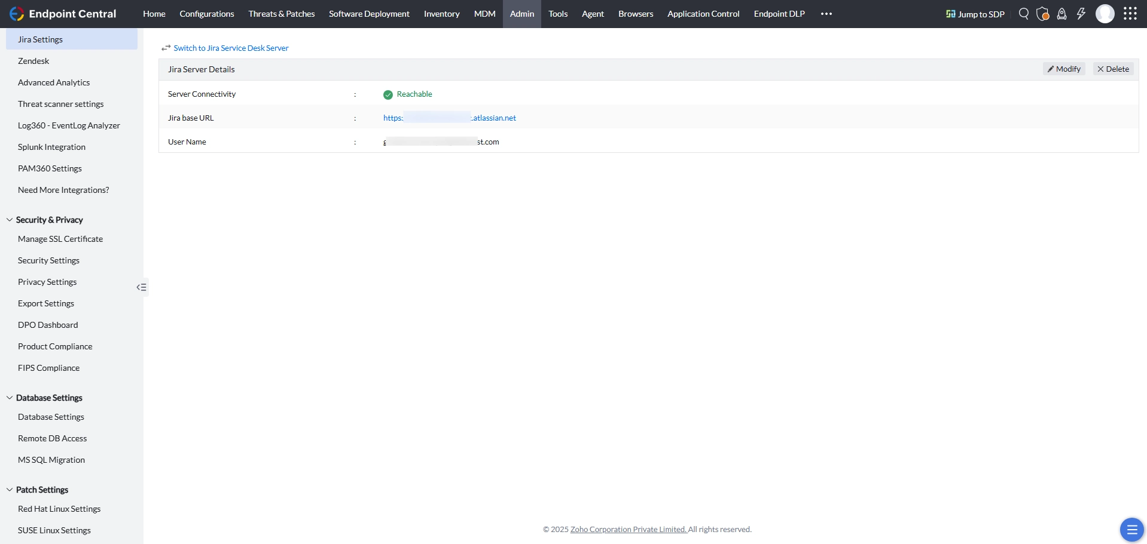Collapse the Patch Settings section
The width and height of the screenshot is (1147, 544).
point(10,490)
